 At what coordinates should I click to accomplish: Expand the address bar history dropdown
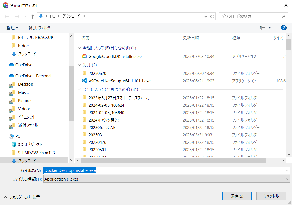point(206,16)
